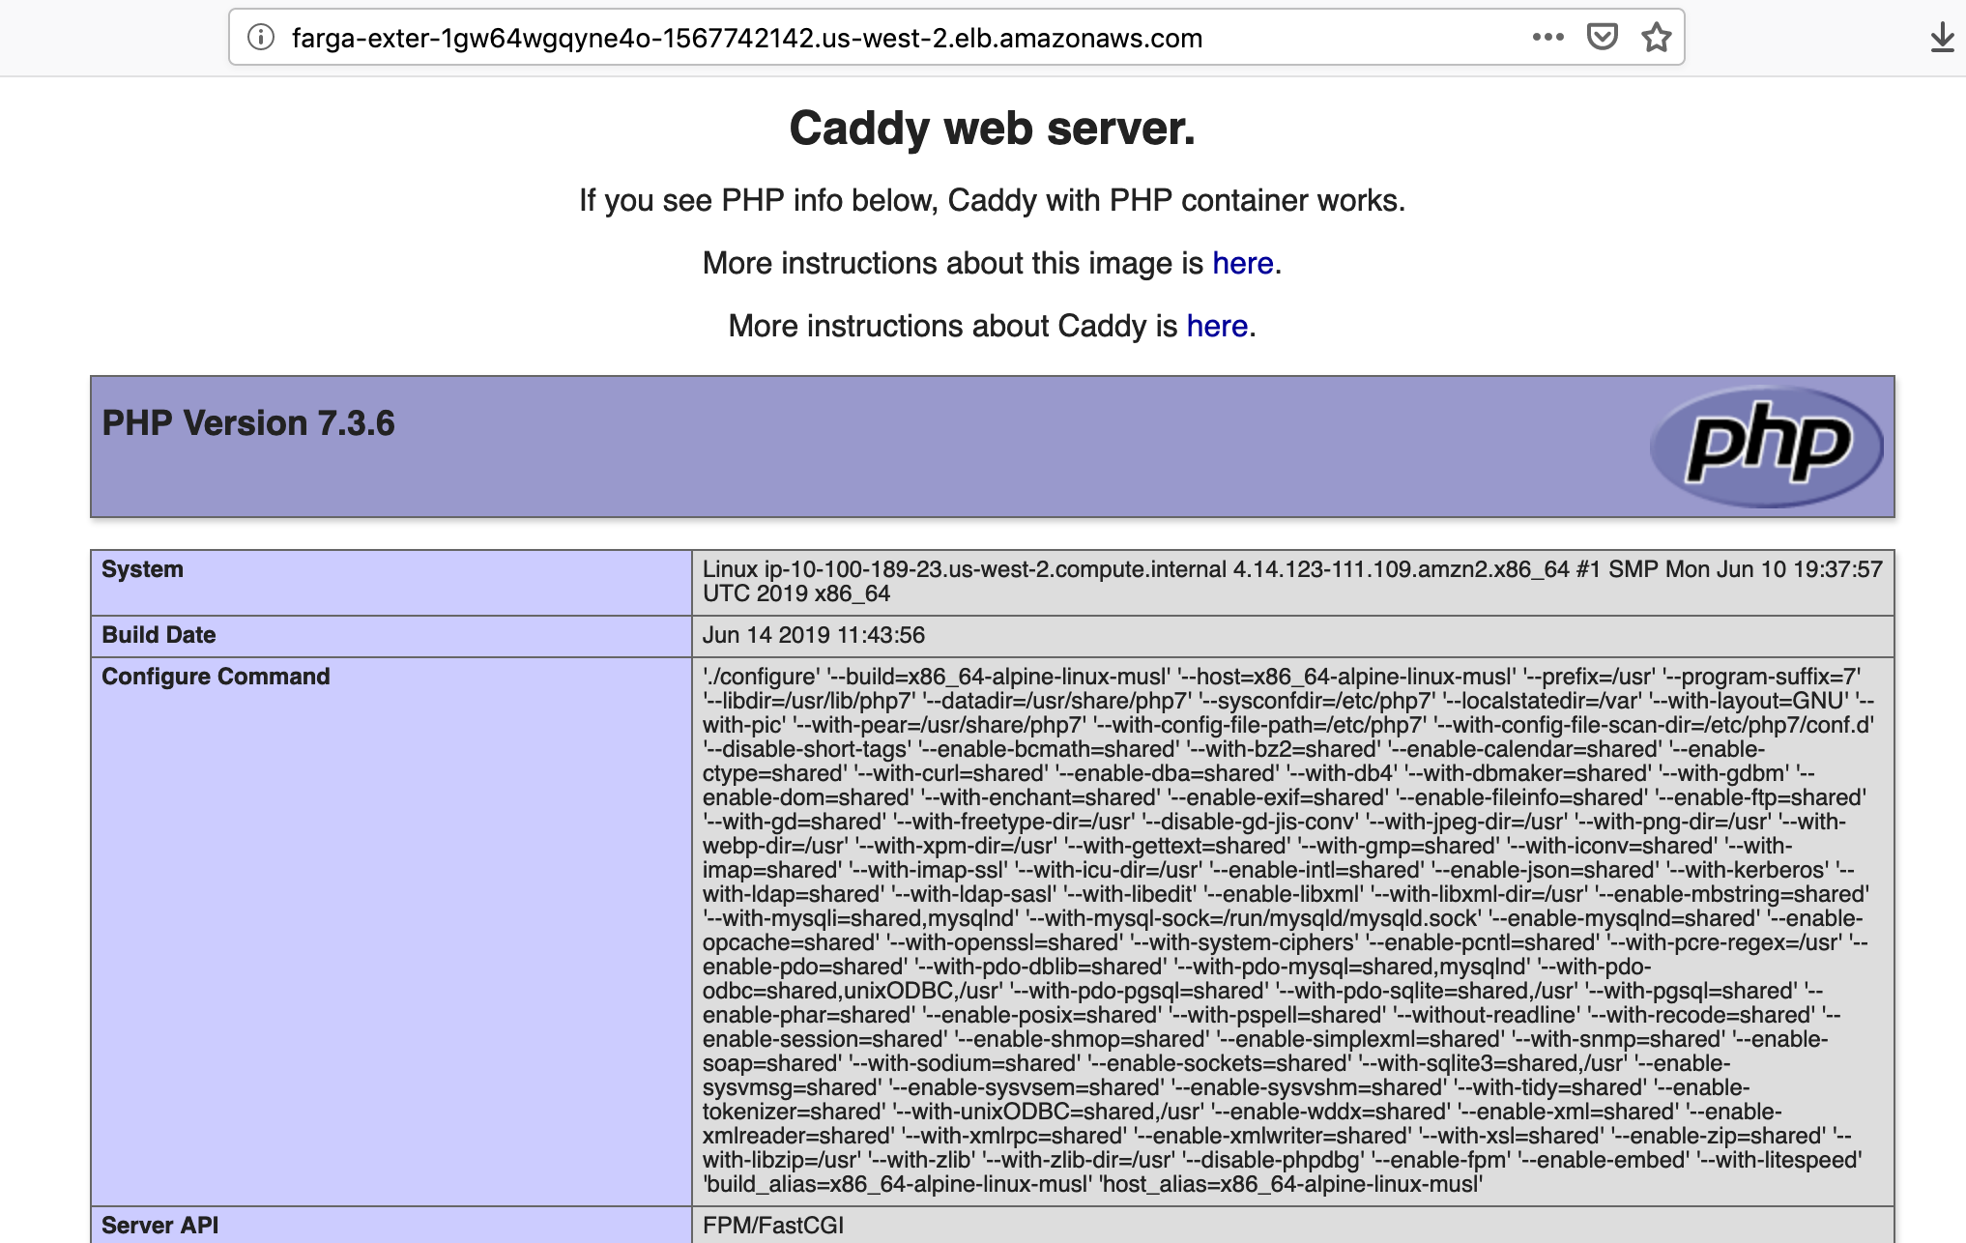The image size is (1966, 1243).
Task: Click the 'Configure Command' row label
Action: click(216, 677)
